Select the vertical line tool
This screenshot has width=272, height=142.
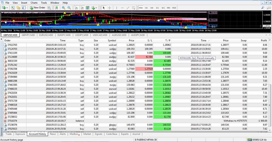tap(116, 8)
